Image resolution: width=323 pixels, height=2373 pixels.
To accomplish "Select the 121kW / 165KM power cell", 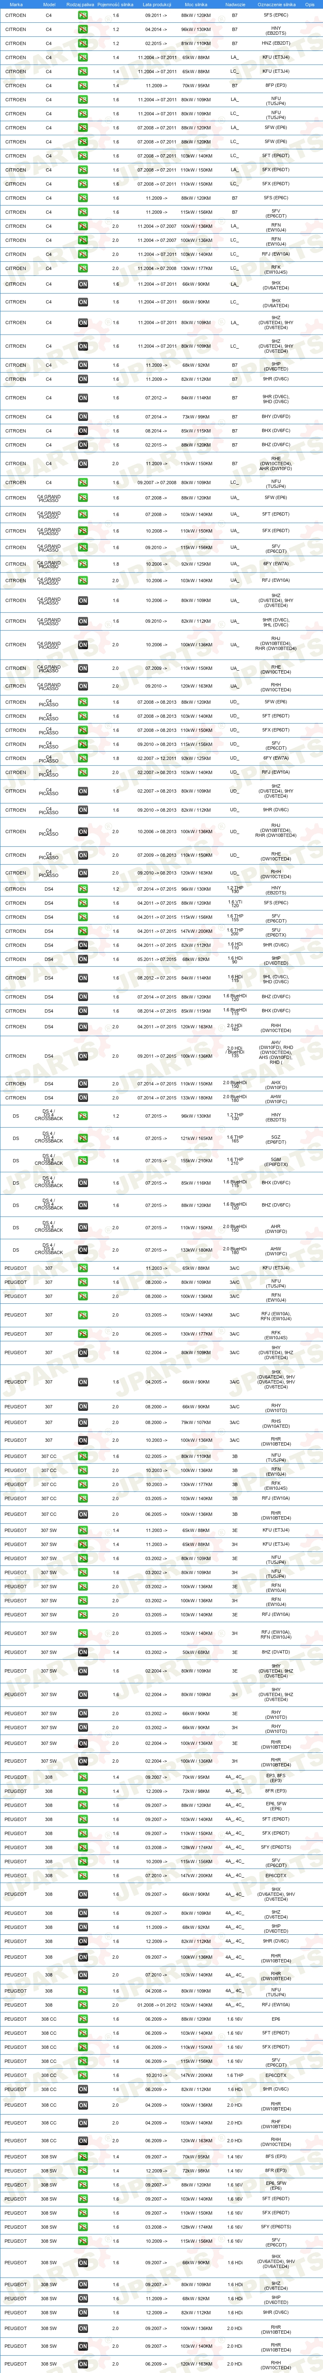I will point(196,1139).
